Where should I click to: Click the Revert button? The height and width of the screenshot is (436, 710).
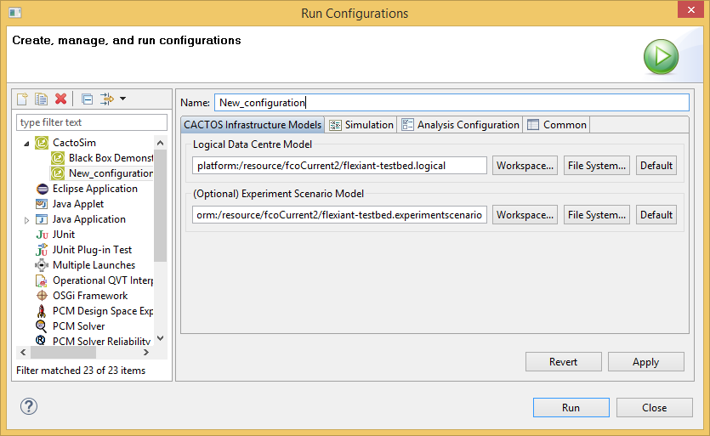click(x=563, y=362)
